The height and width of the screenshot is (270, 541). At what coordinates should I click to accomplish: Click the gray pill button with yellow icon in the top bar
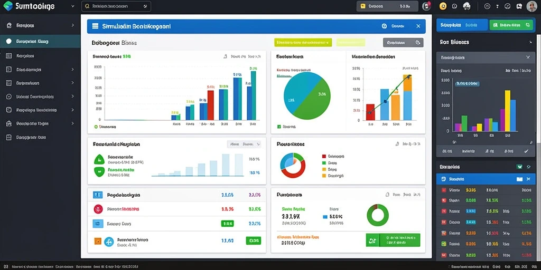(x=387, y=6)
